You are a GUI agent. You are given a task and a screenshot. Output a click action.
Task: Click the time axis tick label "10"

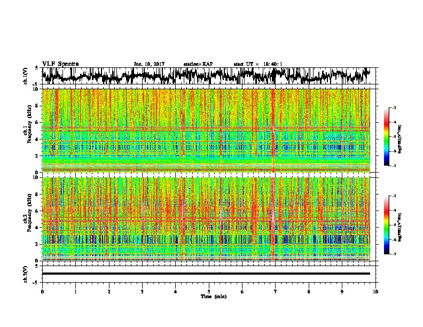point(375,292)
